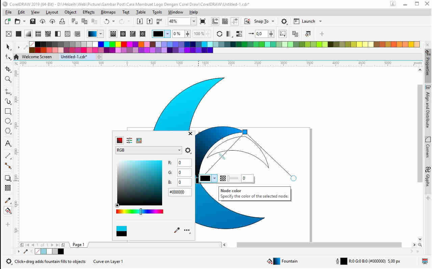Select the Parallel Dimension tool

click(x=8, y=156)
